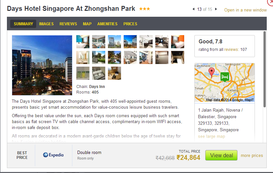The height and width of the screenshot is (173, 273).
Task: Click Open in a new window link
Action: tap(245, 10)
